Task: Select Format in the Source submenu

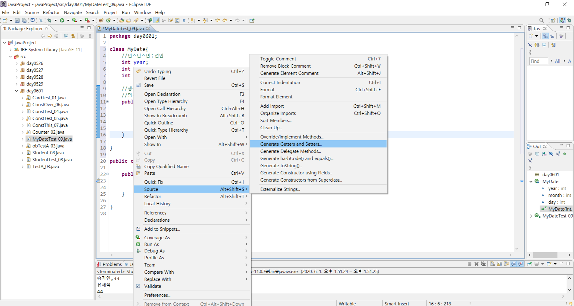Action: click(318, 90)
